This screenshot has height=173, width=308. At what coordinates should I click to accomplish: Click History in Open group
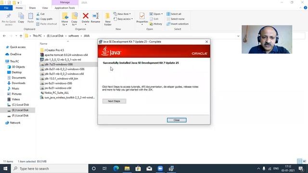tap(156, 24)
